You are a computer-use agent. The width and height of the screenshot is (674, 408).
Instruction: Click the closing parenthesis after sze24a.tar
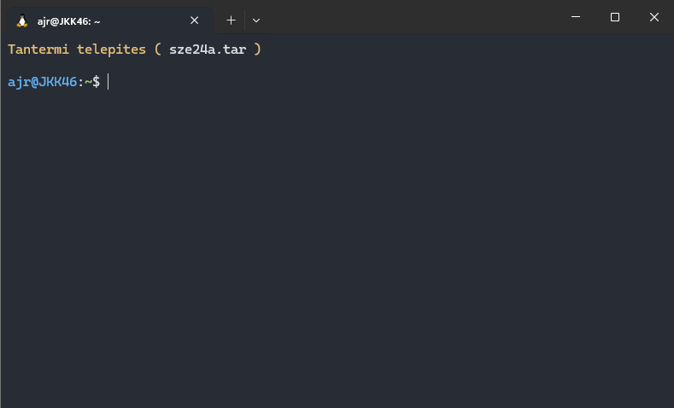click(x=257, y=50)
